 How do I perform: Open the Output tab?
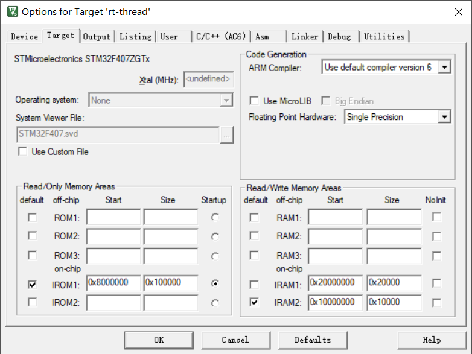[x=97, y=37]
